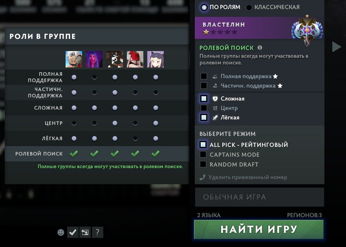Choose the Классическая radio option
346x247 pixels.
249,7
